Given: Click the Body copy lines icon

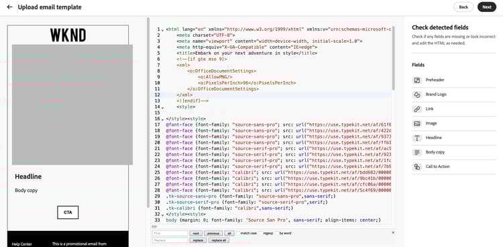Looking at the screenshot, I should point(416,152).
